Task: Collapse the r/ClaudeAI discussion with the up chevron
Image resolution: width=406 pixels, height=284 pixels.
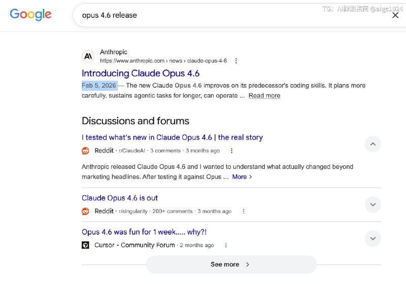Action: (373, 144)
